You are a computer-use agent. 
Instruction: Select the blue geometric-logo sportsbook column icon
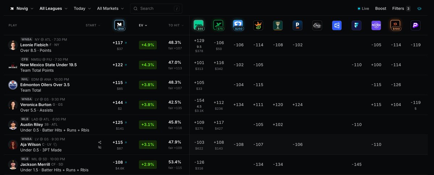click(337, 25)
